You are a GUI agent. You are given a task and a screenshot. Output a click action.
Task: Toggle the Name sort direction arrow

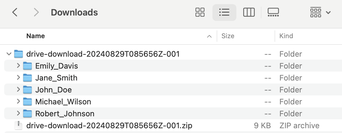(x=209, y=36)
